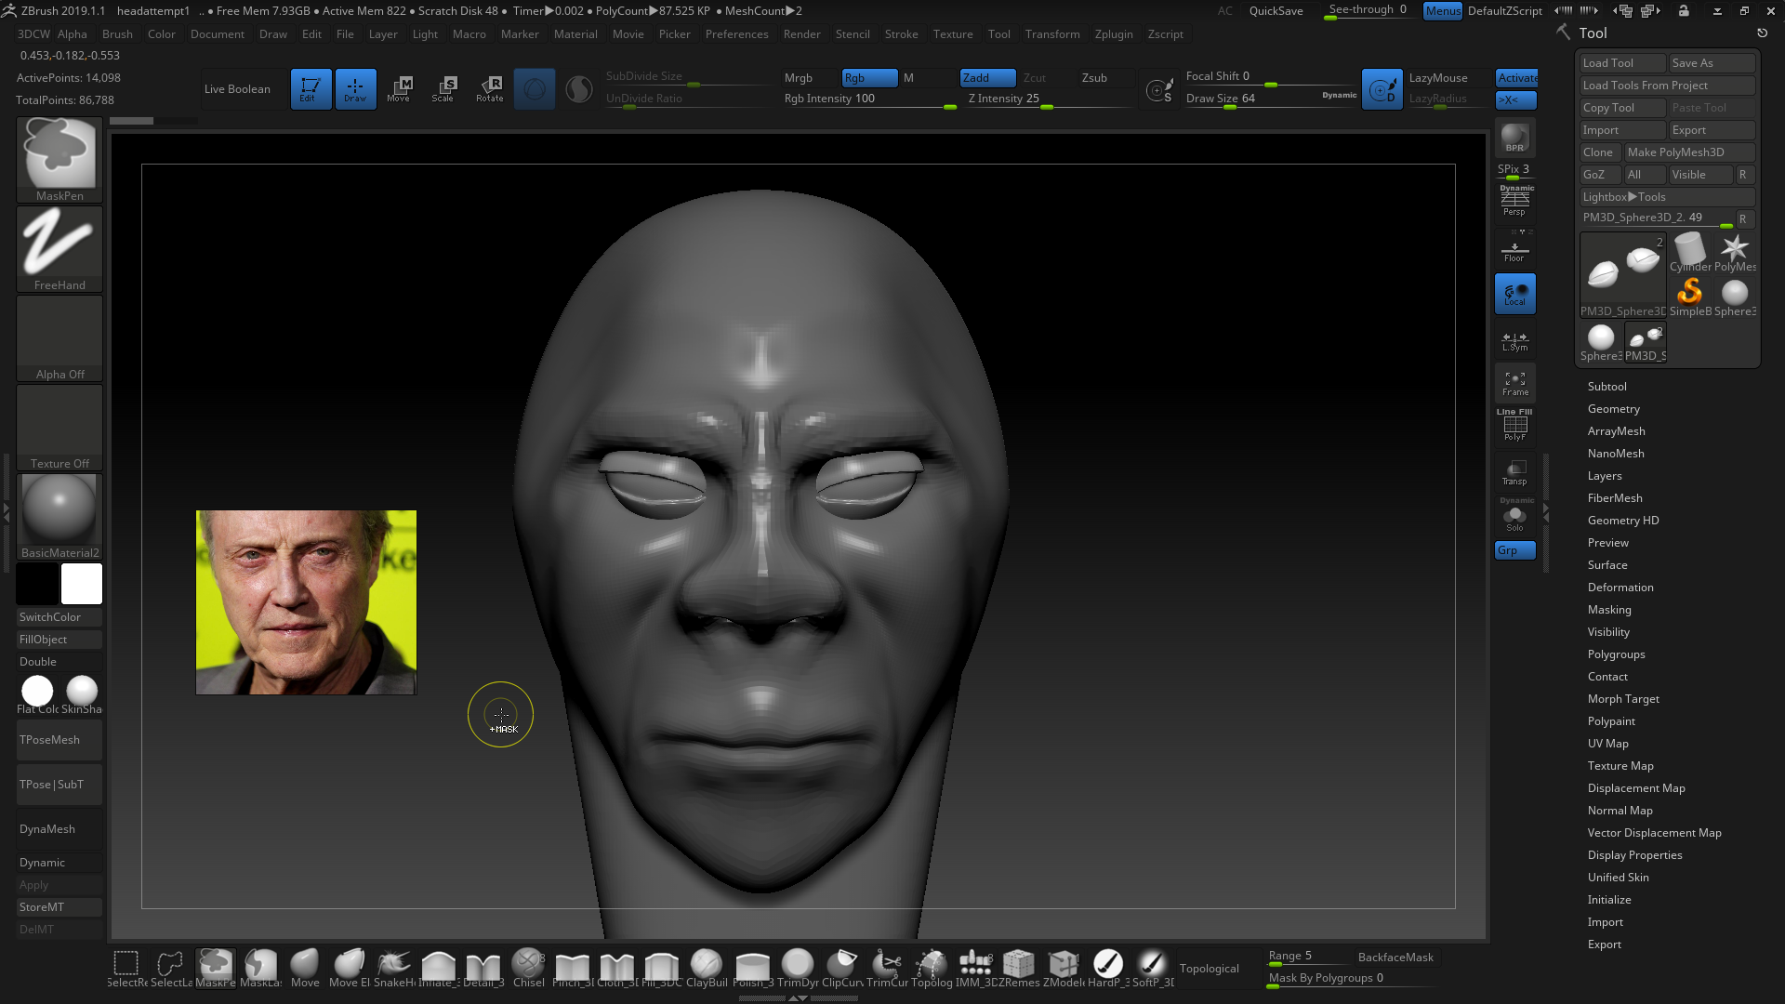The width and height of the screenshot is (1785, 1004).
Task: Select the Scale transform tool
Action: pos(443,88)
